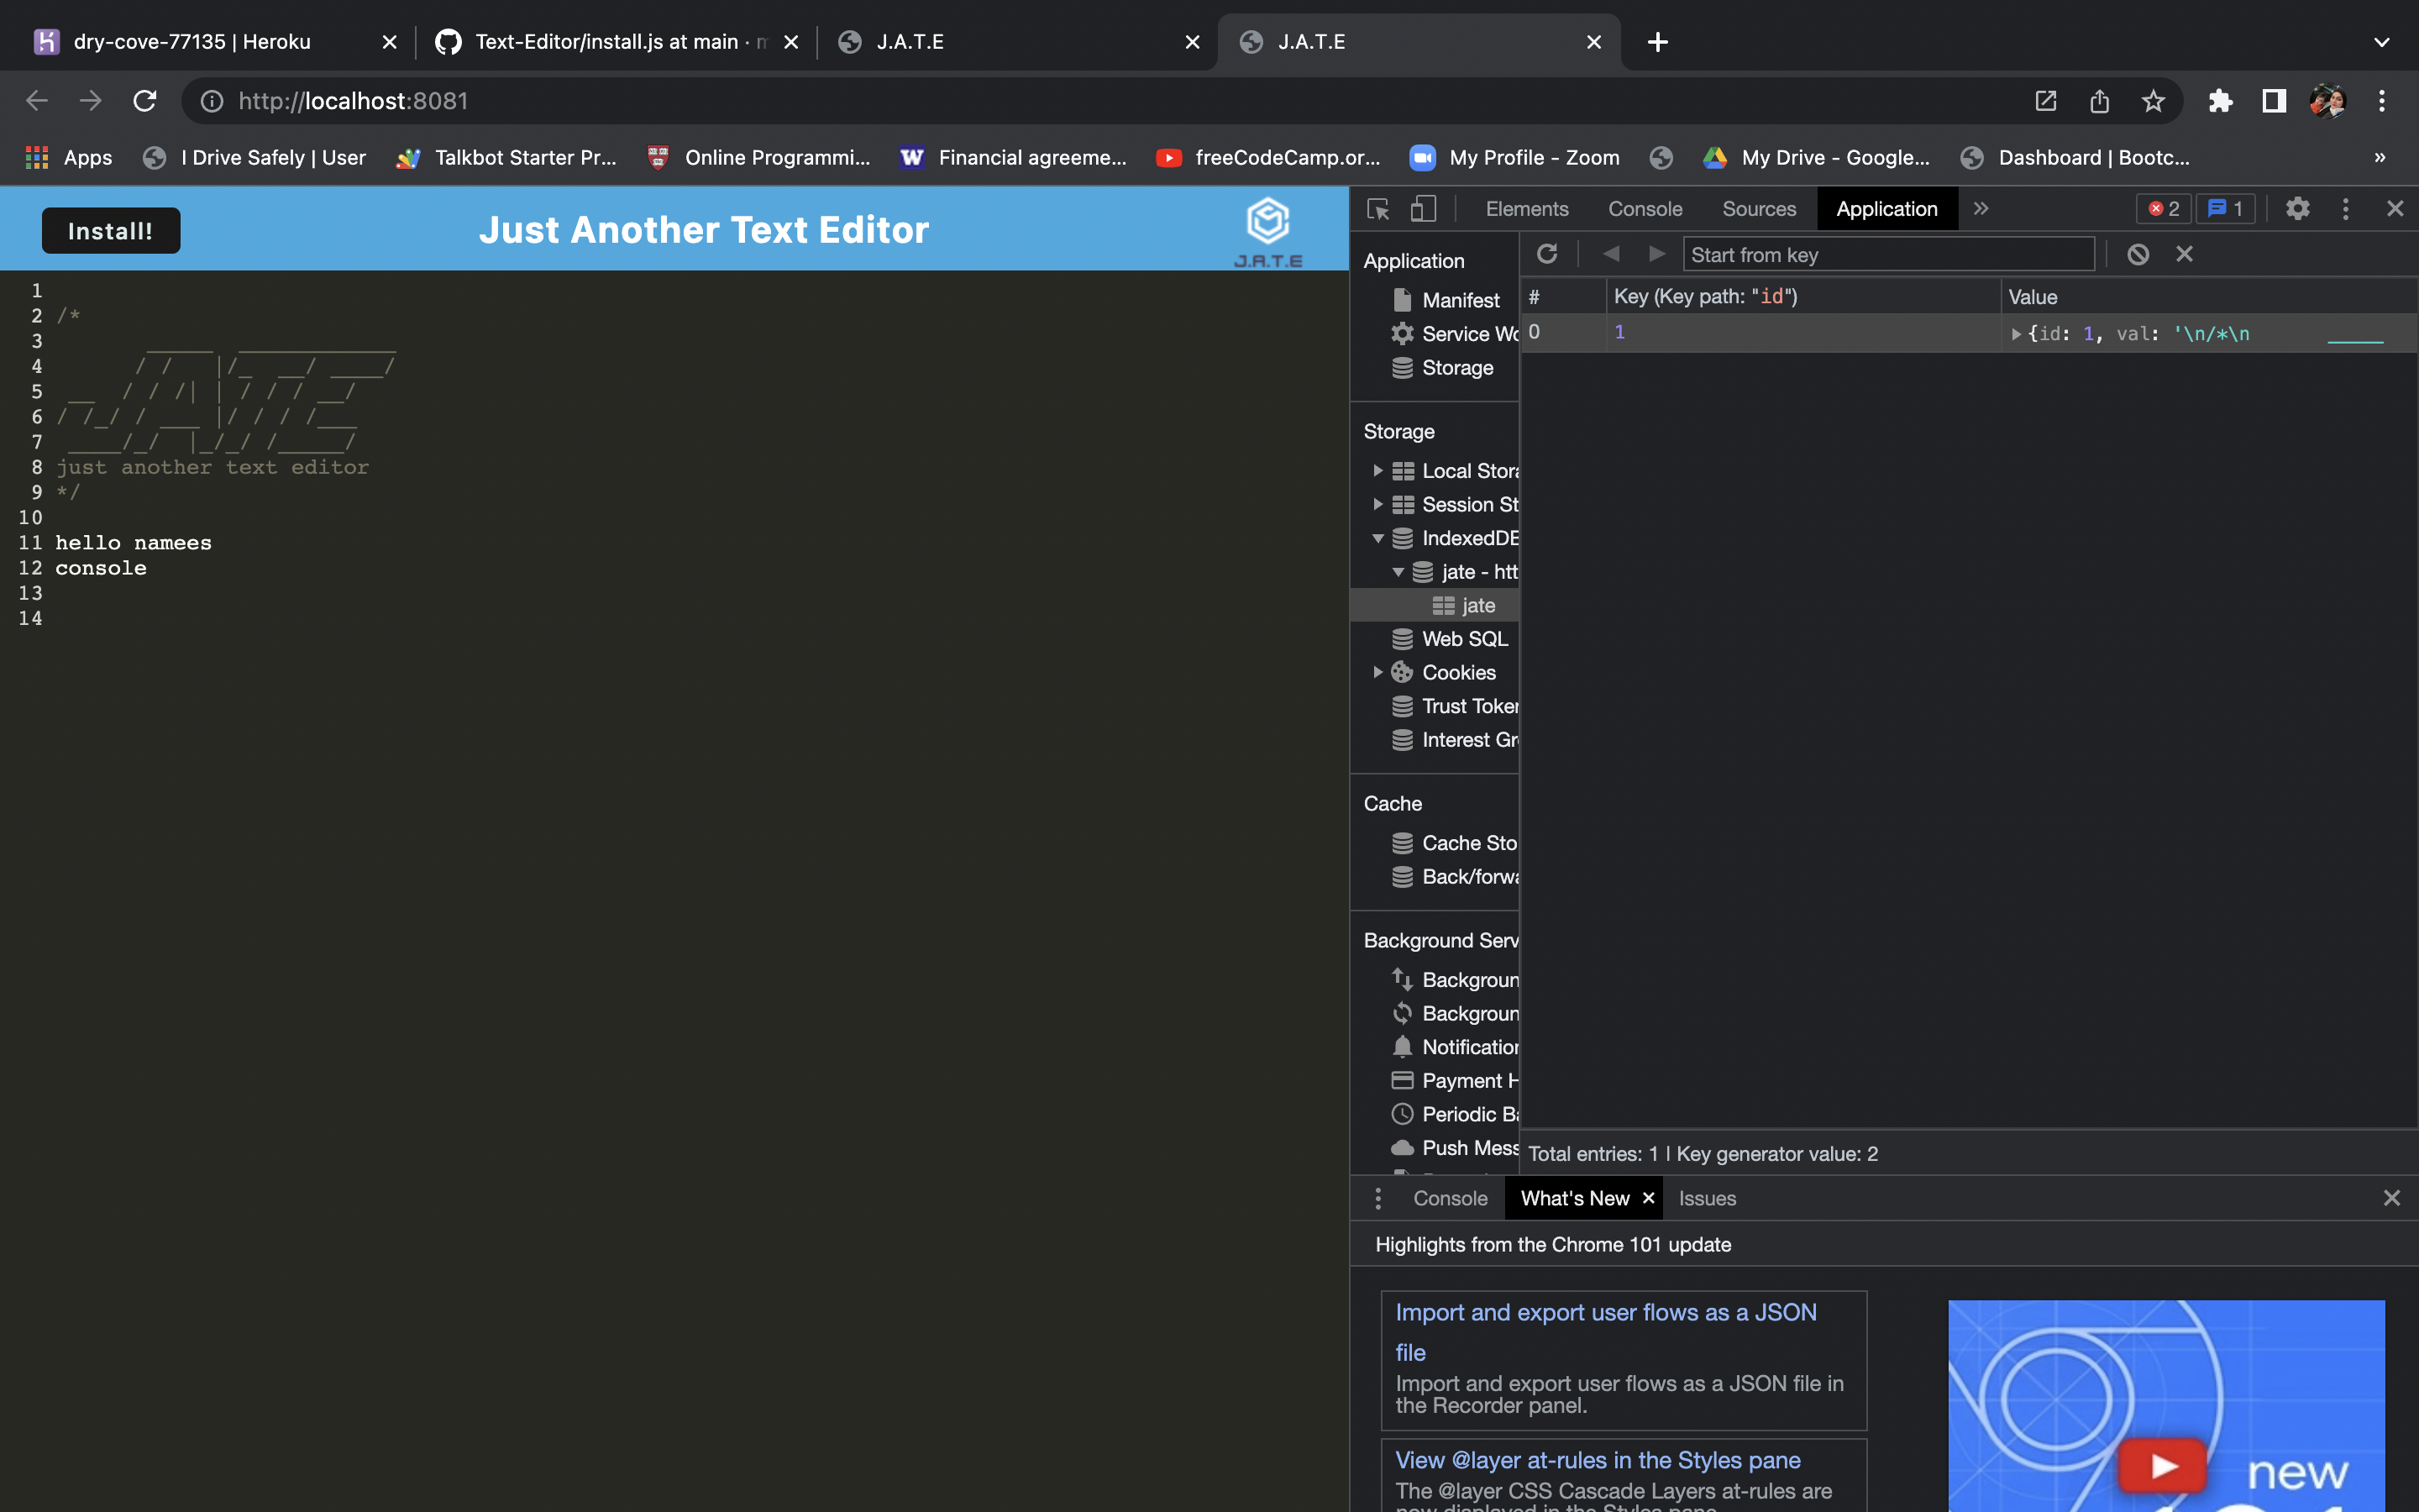Bookmark this page with the star icon
Viewport: 2419px width, 1512px height.
tap(2153, 101)
